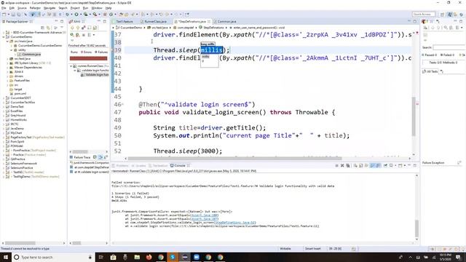Screen dimensions: 466x262
Task: Click the green Run button in the toolbar
Action: point(76,15)
